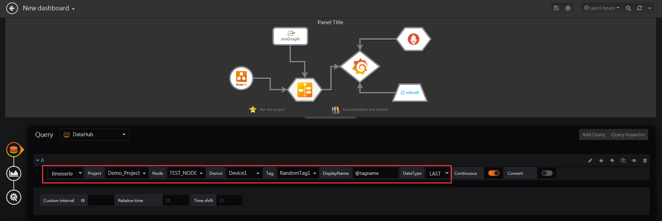Open the DataHub data source dropdown
This screenshot has height=221, width=662.
coord(95,134)
